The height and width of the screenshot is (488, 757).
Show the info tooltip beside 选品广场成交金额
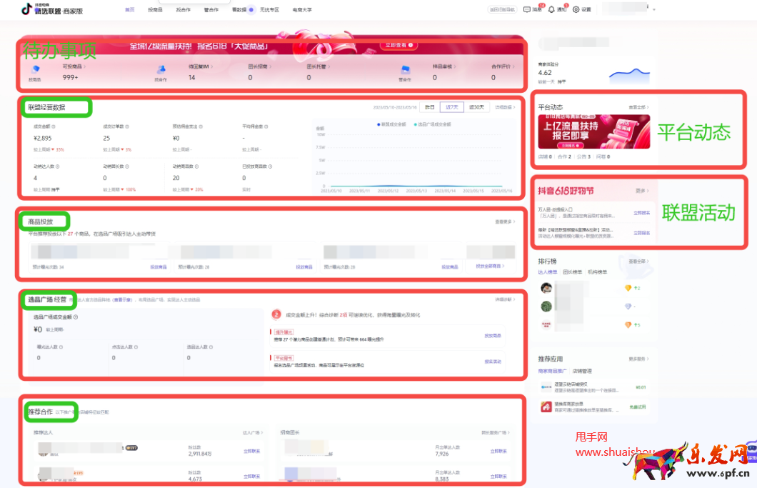76,317
